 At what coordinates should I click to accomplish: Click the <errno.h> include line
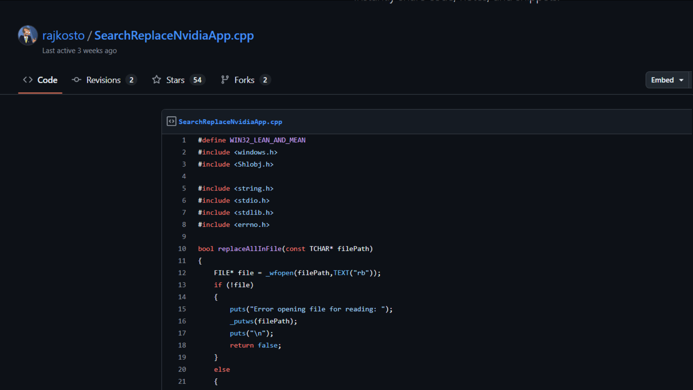tap(234, 225)
